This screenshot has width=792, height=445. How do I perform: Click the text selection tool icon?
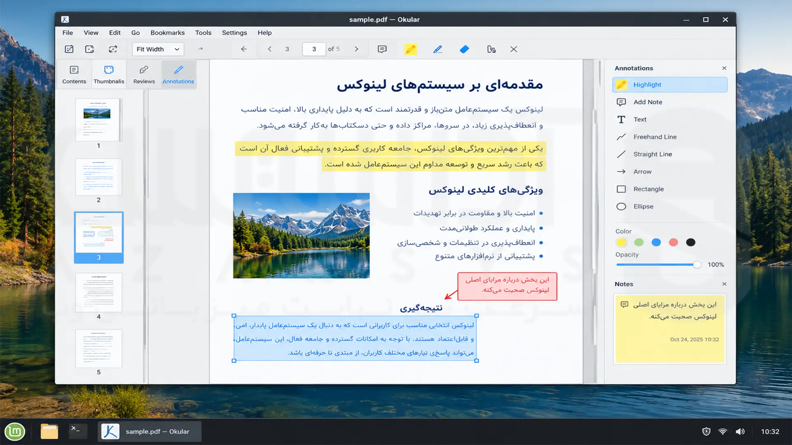491,49
